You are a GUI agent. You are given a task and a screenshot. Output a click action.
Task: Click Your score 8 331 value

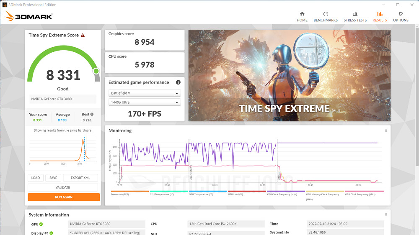[x=37, y=120]
